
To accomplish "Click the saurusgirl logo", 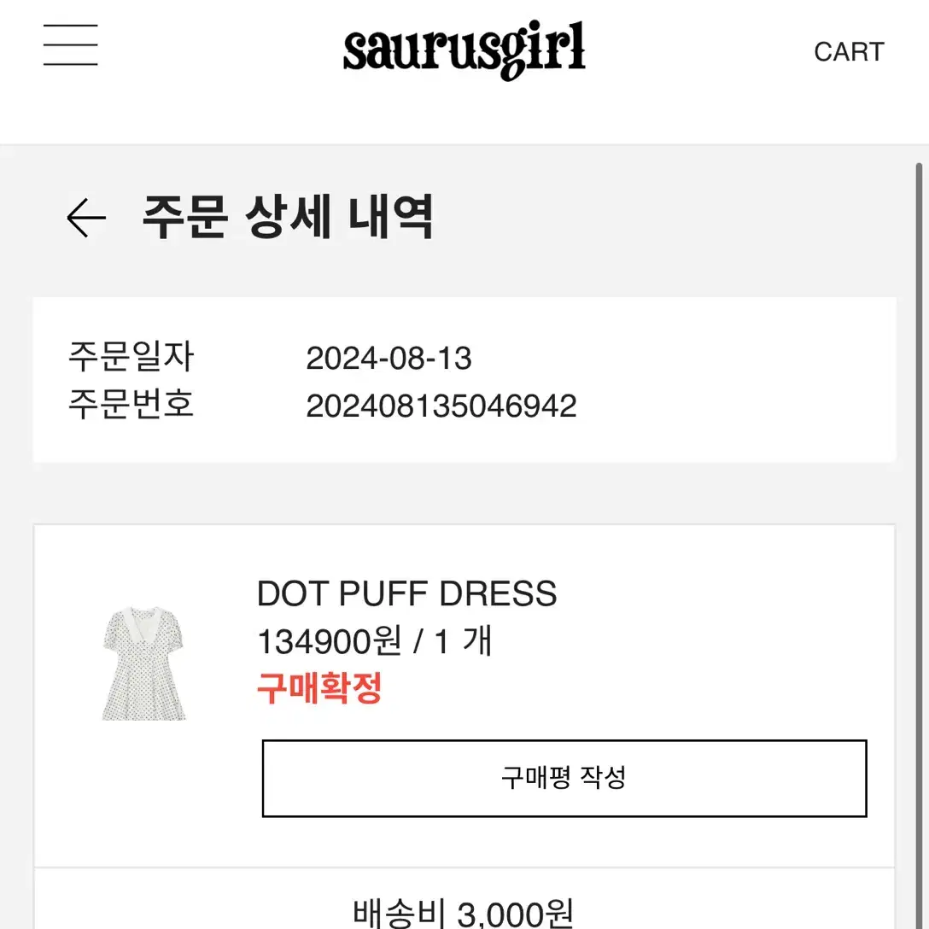I will pos(464,50).
